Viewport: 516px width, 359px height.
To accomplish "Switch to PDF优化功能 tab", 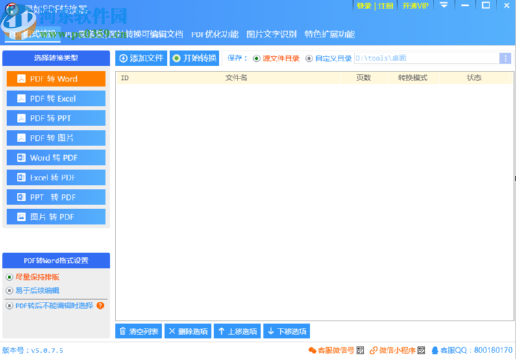I will [x=215, y=34].
